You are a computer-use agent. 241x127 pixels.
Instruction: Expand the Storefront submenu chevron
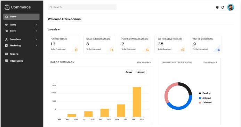tap(36, 39)
